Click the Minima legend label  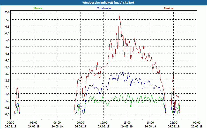point(38,8)
